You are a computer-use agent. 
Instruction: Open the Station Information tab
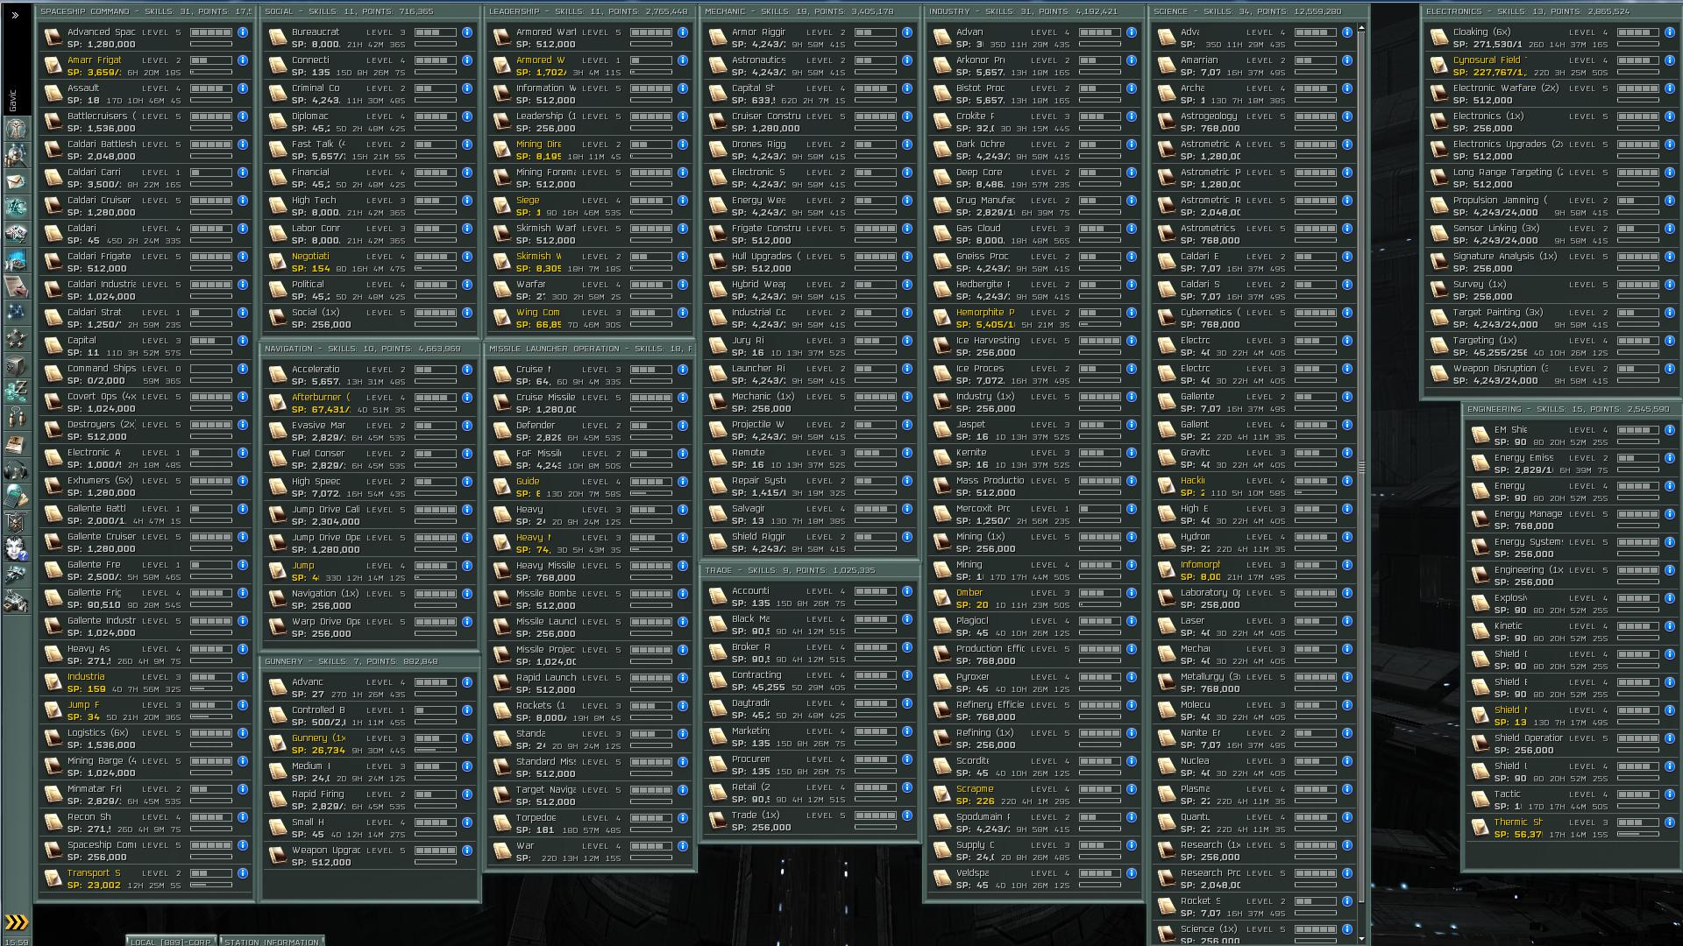click(x=271, y=942)
